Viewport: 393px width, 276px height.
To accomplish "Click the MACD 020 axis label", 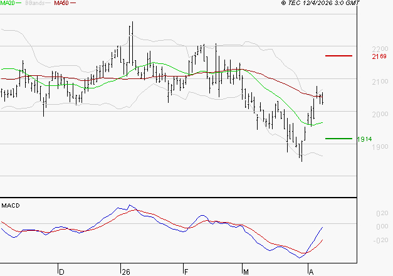I will pyautogui.click(x=382, y=213).
